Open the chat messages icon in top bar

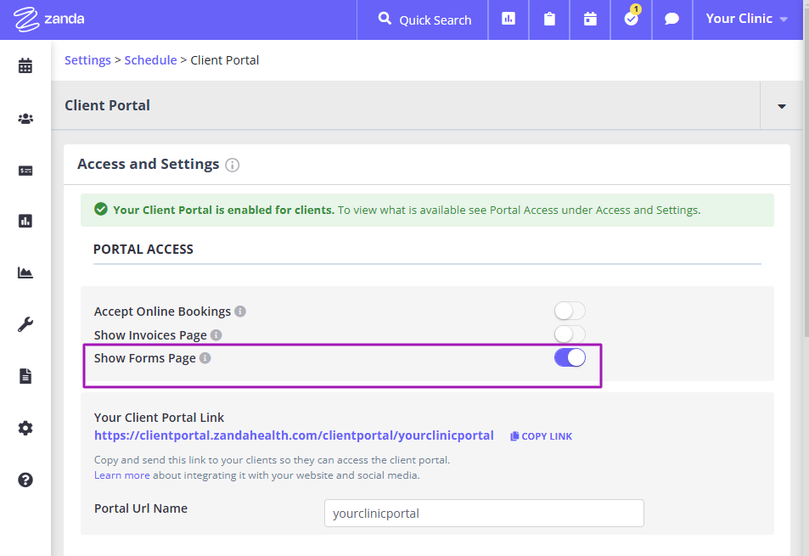pos(671,18)
